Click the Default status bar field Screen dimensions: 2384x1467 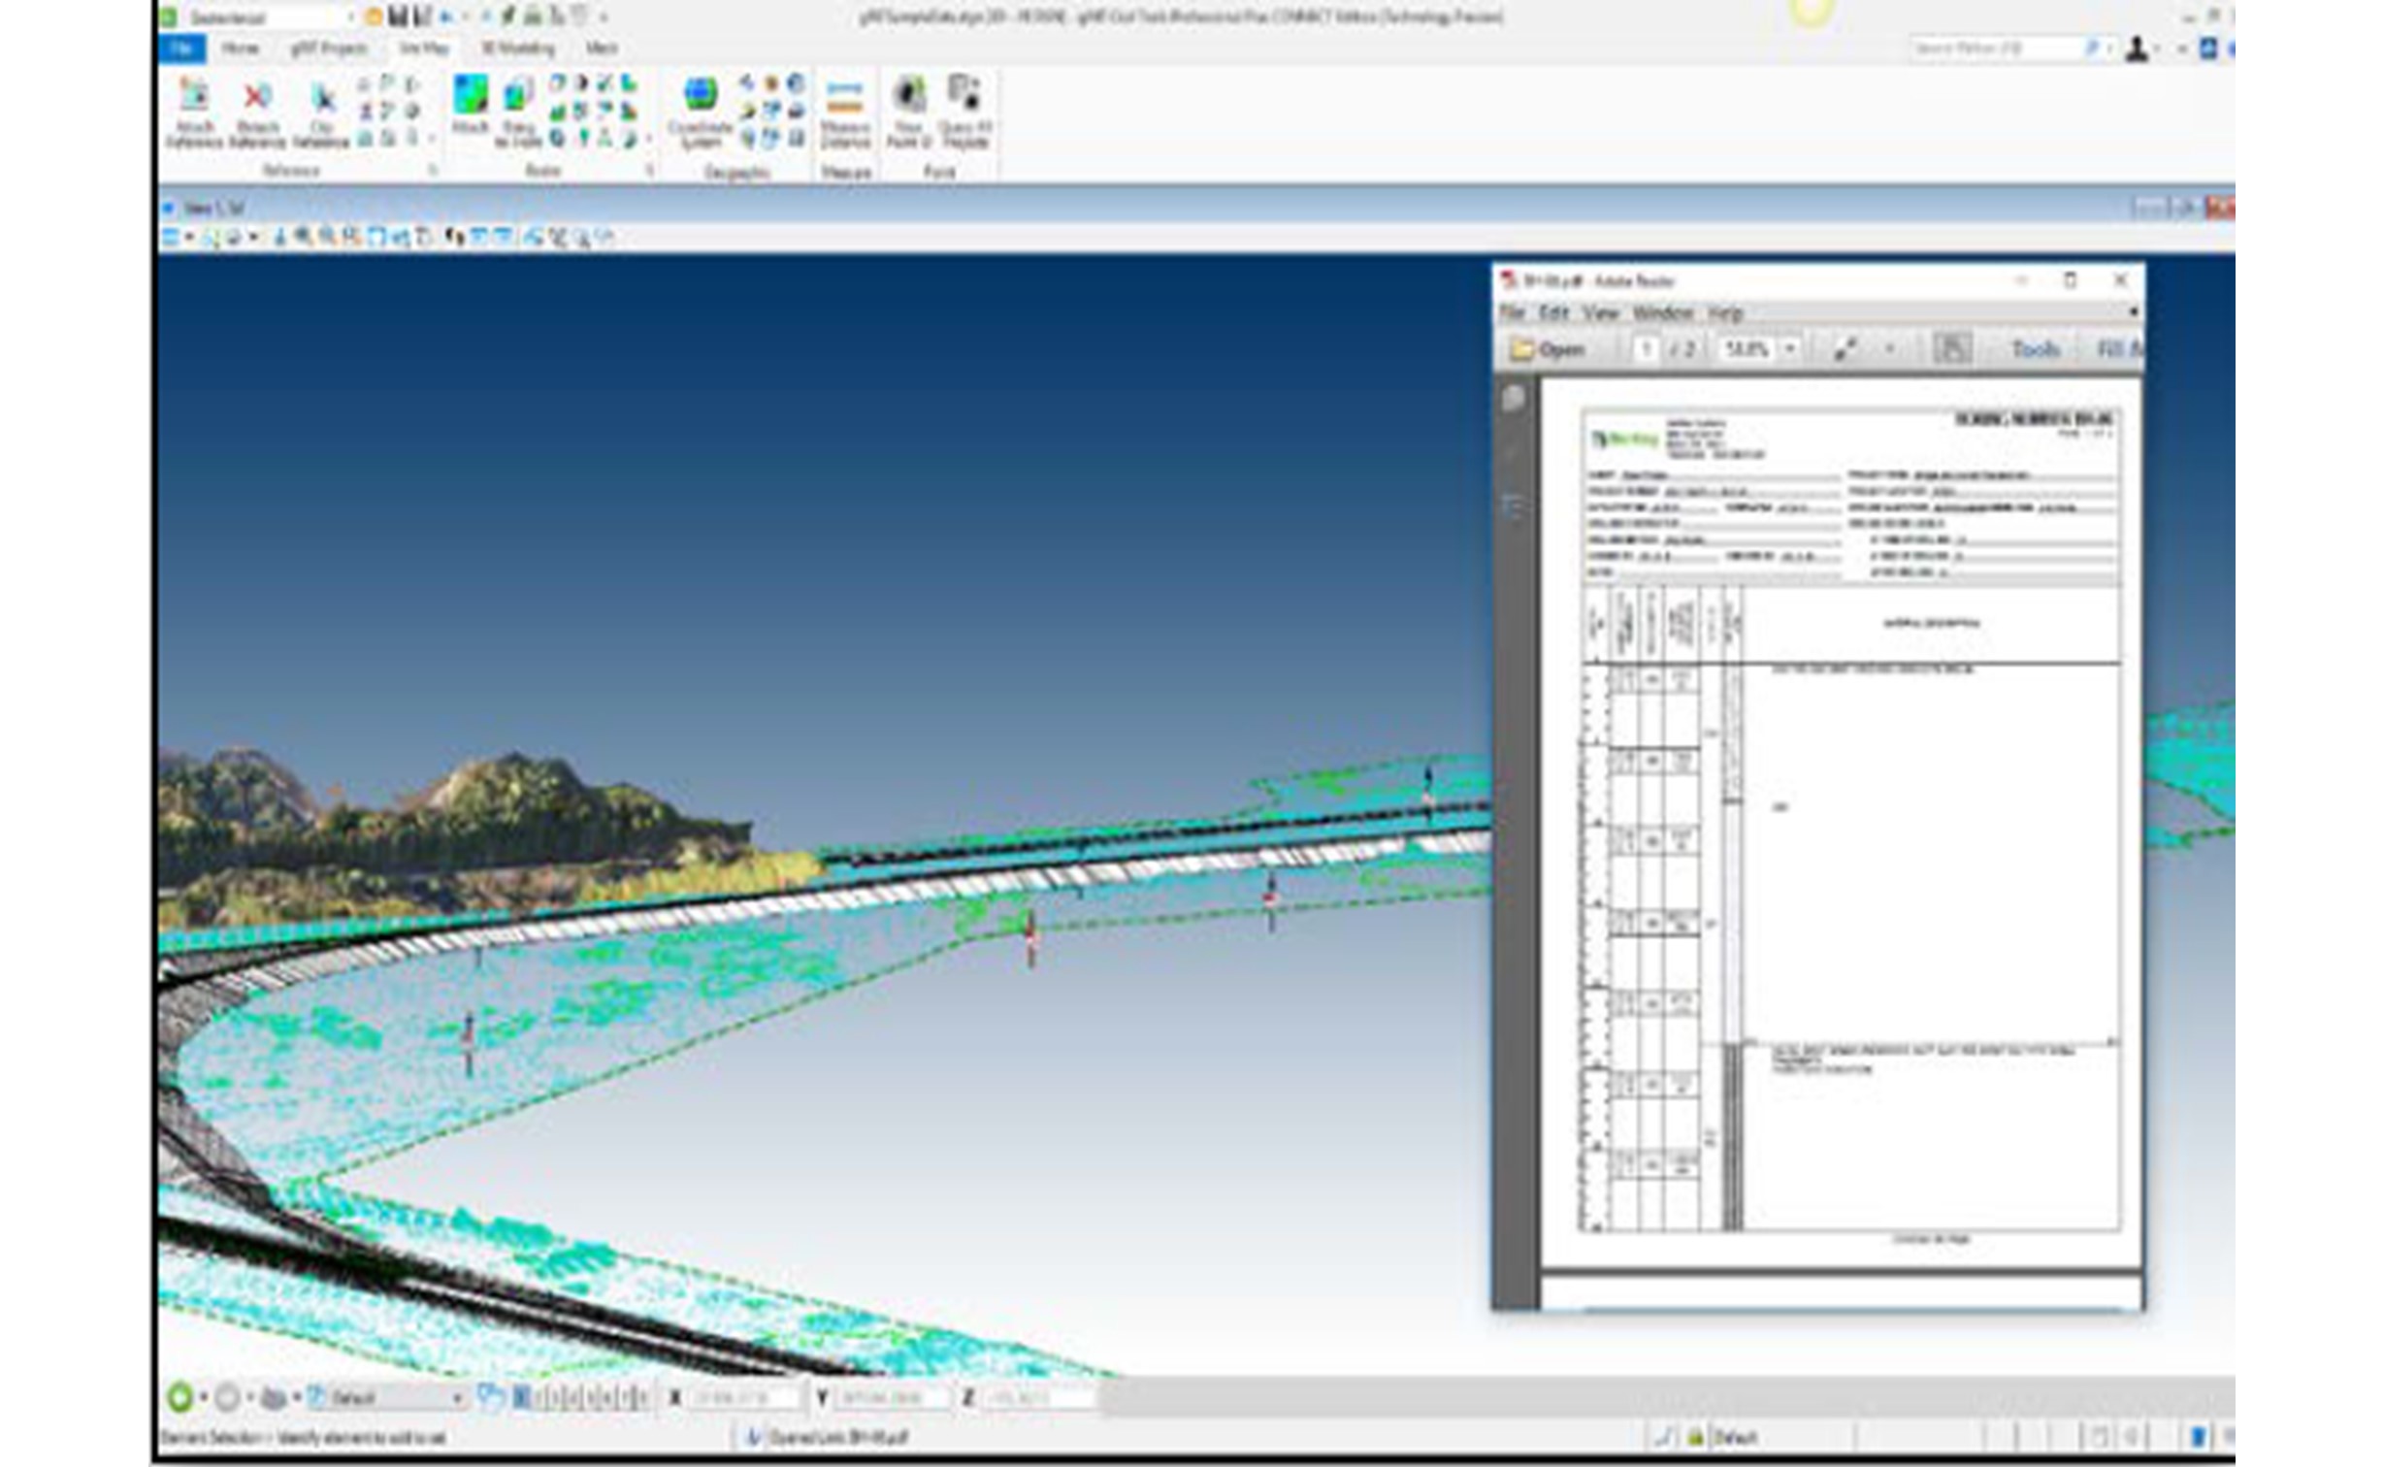coord(1781,1437)
